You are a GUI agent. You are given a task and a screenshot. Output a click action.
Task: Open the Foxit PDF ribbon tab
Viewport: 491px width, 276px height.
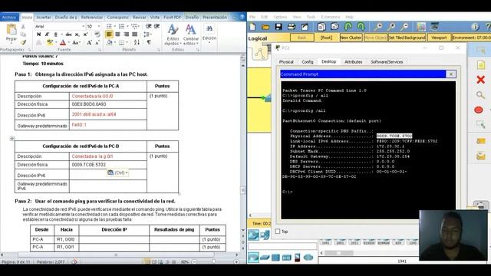pos(172,17)
